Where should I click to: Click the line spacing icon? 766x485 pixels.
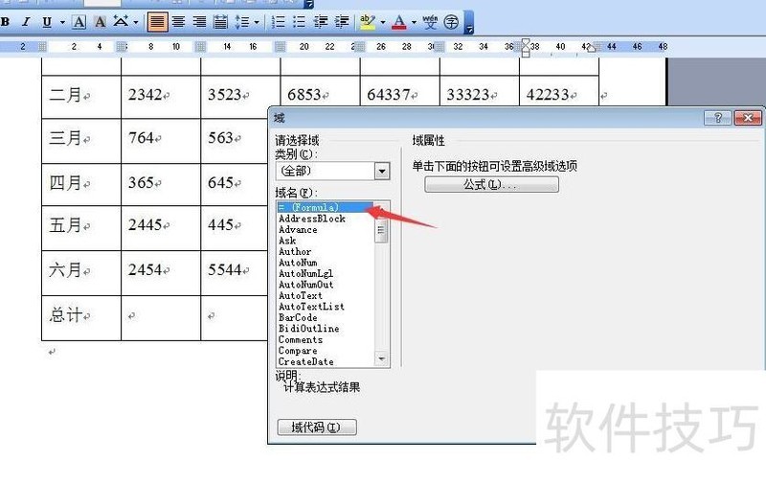click(x=242, y=22)
